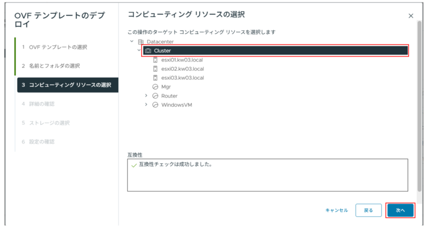This screenshot has width=426, height=228.
Task: Select step 3 コンピューティング リソースの選択
Action: coord(68,85)
